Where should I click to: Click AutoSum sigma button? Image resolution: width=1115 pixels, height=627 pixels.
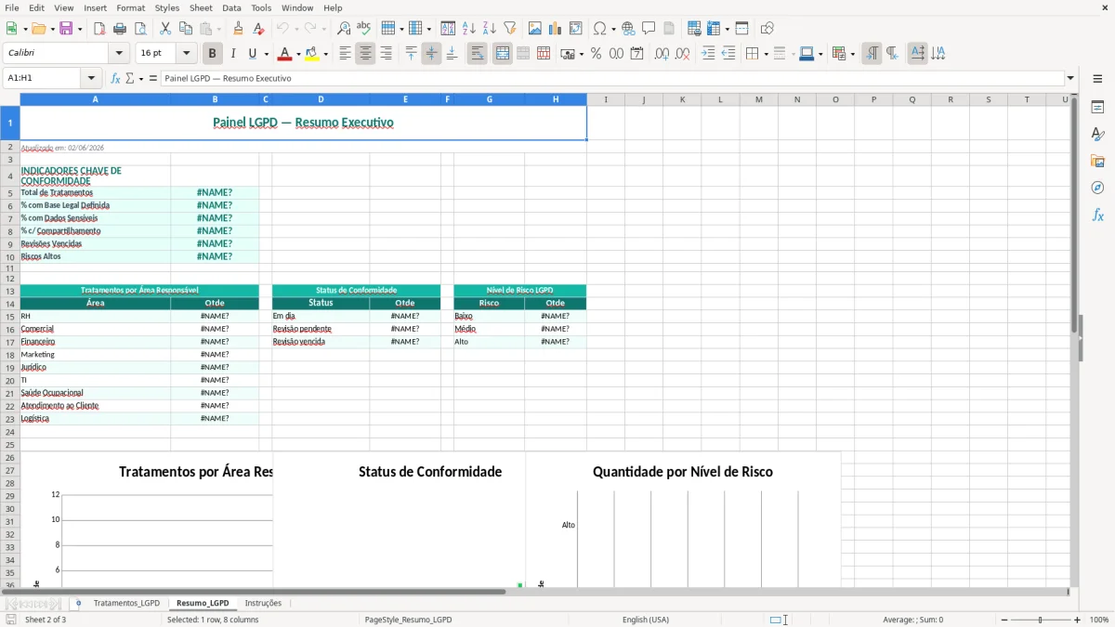coord(130,78)
